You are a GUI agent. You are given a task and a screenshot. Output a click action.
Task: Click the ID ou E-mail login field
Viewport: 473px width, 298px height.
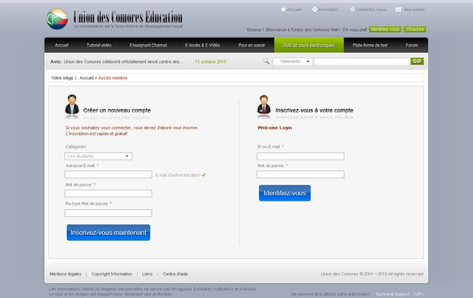pos(300,156)
